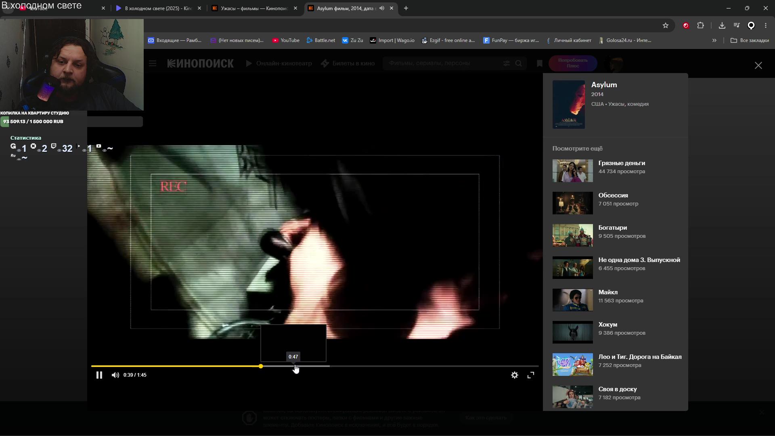Screen dimensions: 775x436
Task: Open a new browser tab with plus
Action: (x=406, y=8)
